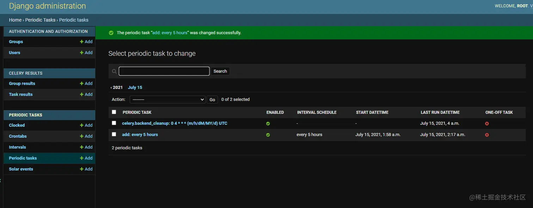Add a new User from the sidebar
The image size is (533, 208).
point(86,52)
